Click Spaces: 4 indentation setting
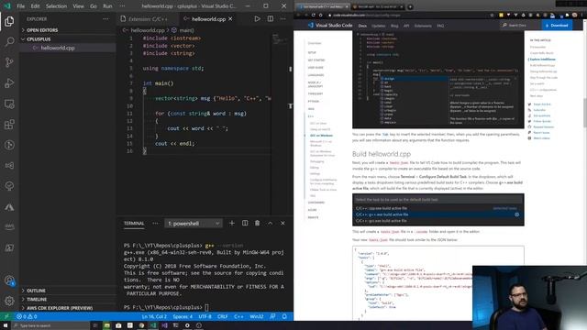The image size is (587, 330). pos(183,316)
